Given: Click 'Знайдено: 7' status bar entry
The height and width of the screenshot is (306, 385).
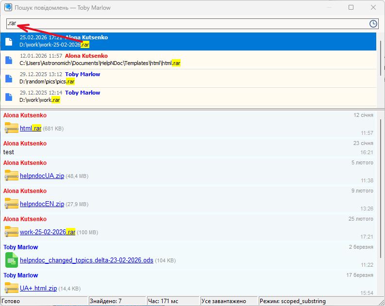Looking at the screenshot, I should (117, 301).
